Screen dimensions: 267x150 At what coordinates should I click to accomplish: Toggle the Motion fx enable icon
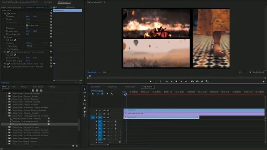[x=5, y=13]
